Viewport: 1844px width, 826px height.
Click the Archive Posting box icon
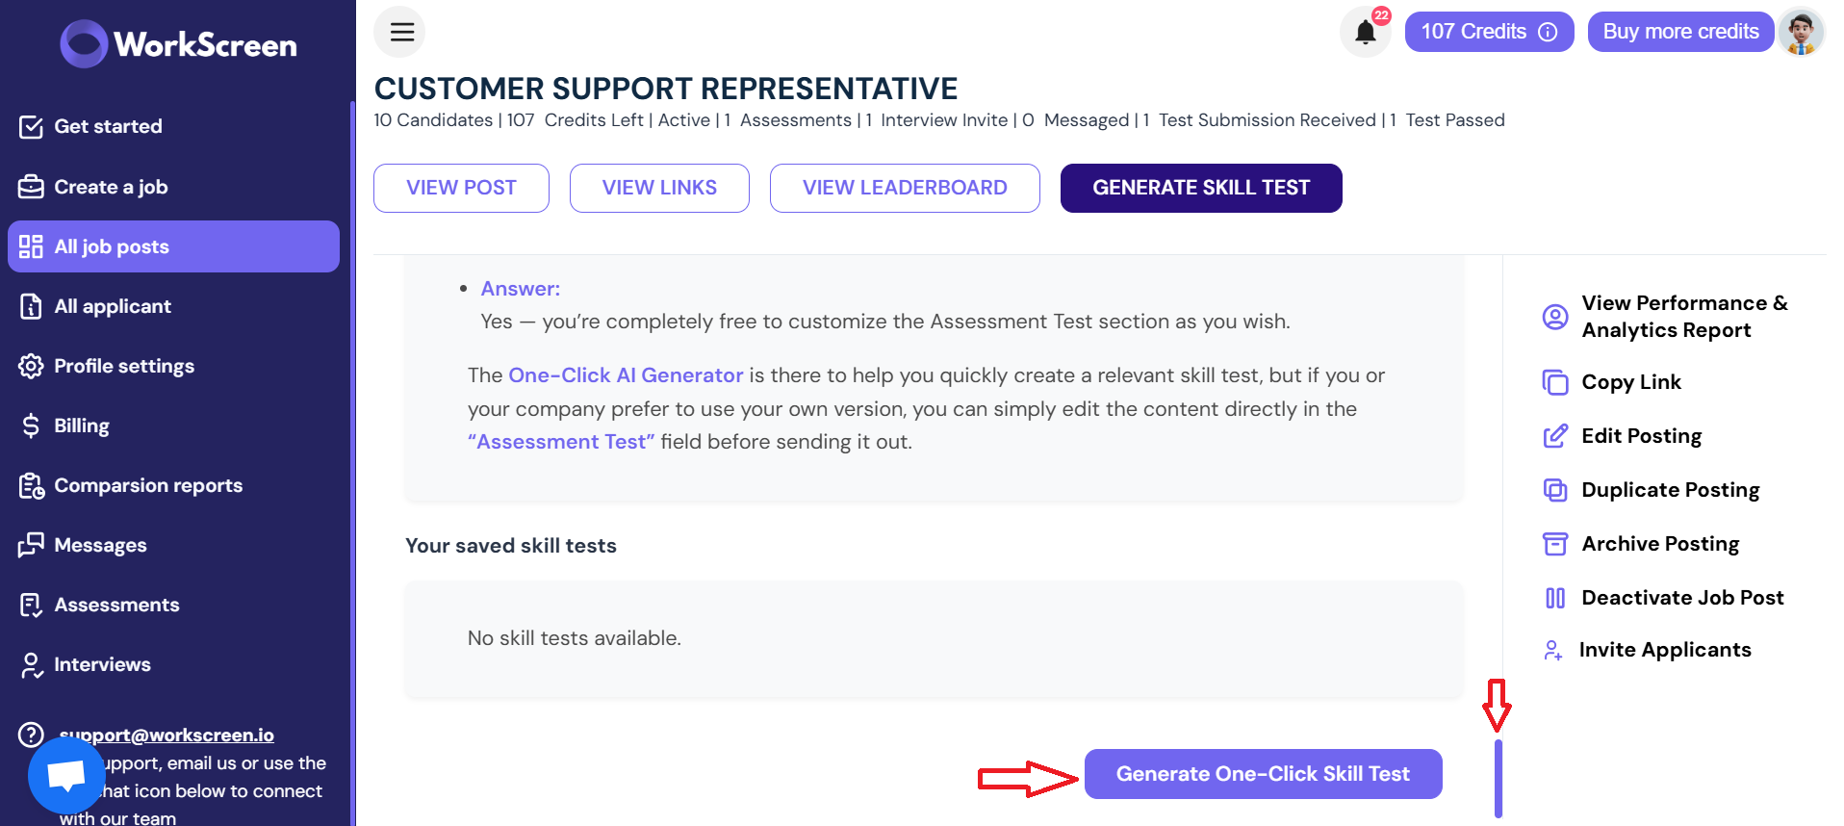click(x=1554, y=544)
